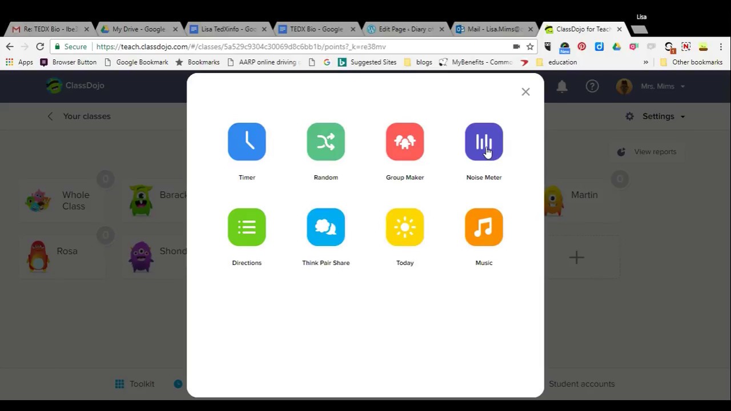Open the Mrs. Mims account dropdown
731x411 pixels.
[x=651, y=86]
